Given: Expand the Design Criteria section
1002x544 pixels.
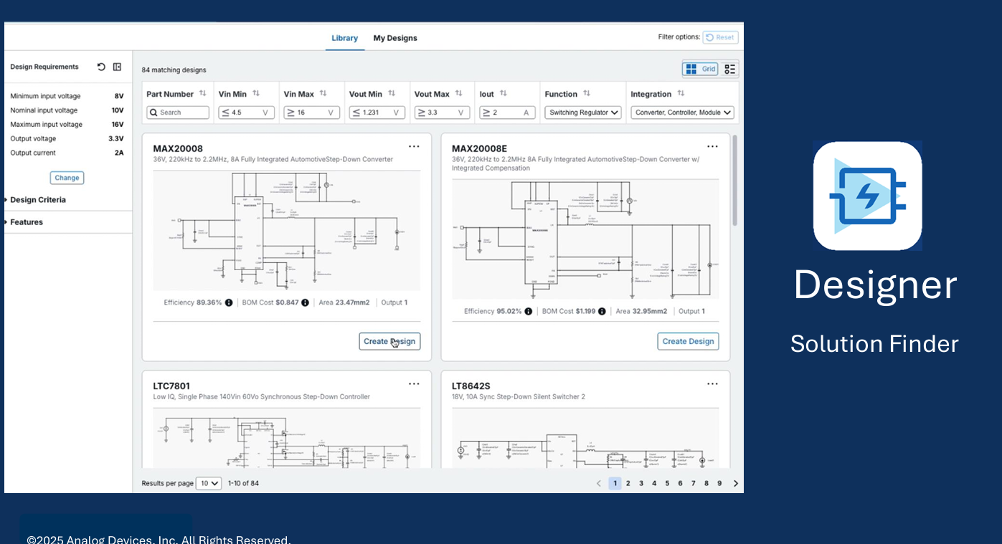Looking at the screenshot, I should pos(37,200).
